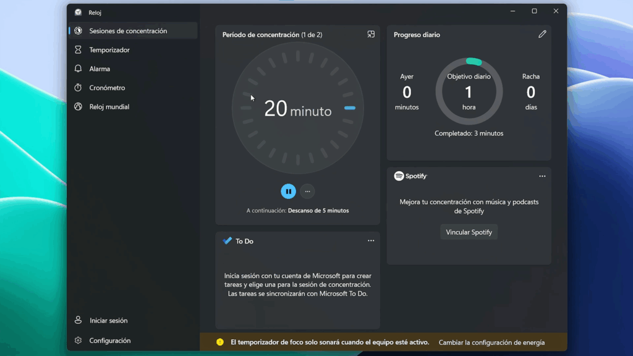Viewport: 633px width, 356px height.
Task: Go to Cronómetro in sidebar
Action: point(107,88)
